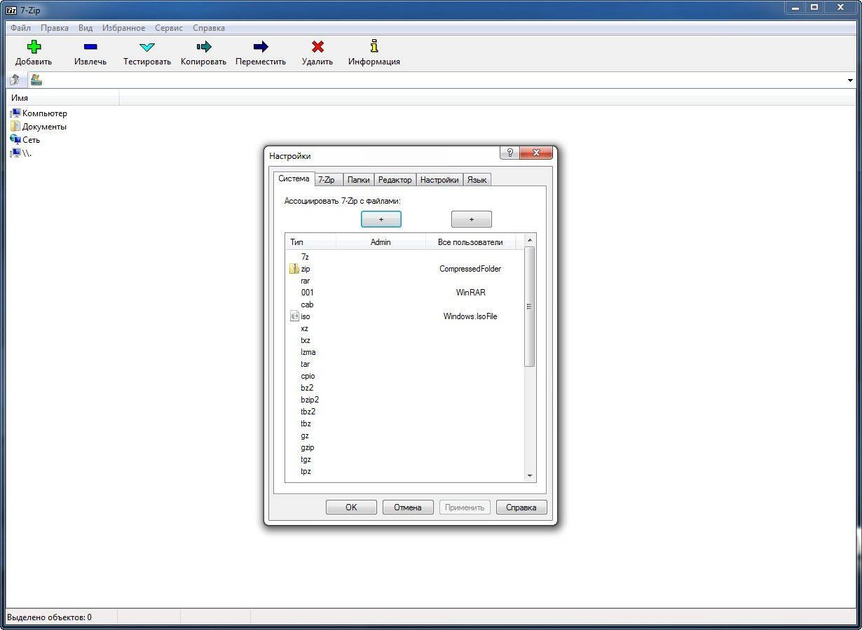Click the scrollbar down arrow in type list
Viewport: 862px width, 630px height.
coord(530,476)
